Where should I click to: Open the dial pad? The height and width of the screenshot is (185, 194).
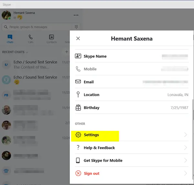(x=76, y=27)
